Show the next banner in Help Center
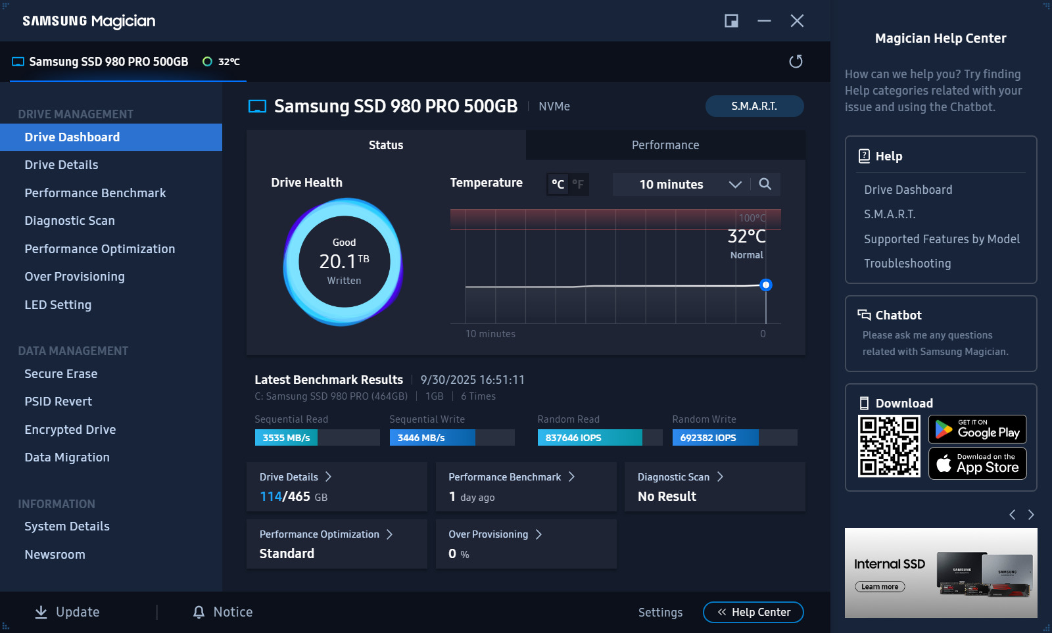The width and height of the screenshot is (1052, 633). pyautogui.click(x=1031, y=515)
